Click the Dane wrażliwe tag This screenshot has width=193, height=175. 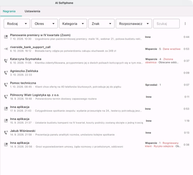(172, 49)
